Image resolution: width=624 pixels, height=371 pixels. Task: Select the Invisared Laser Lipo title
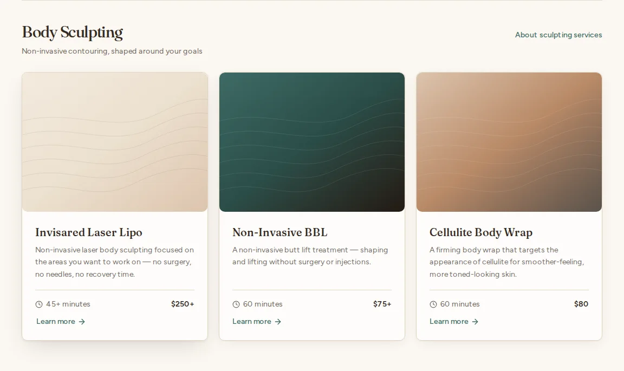click(89, 232)
